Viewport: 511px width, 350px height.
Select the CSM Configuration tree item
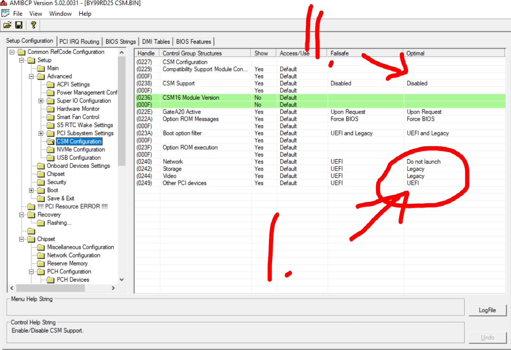tap(79, 141)
